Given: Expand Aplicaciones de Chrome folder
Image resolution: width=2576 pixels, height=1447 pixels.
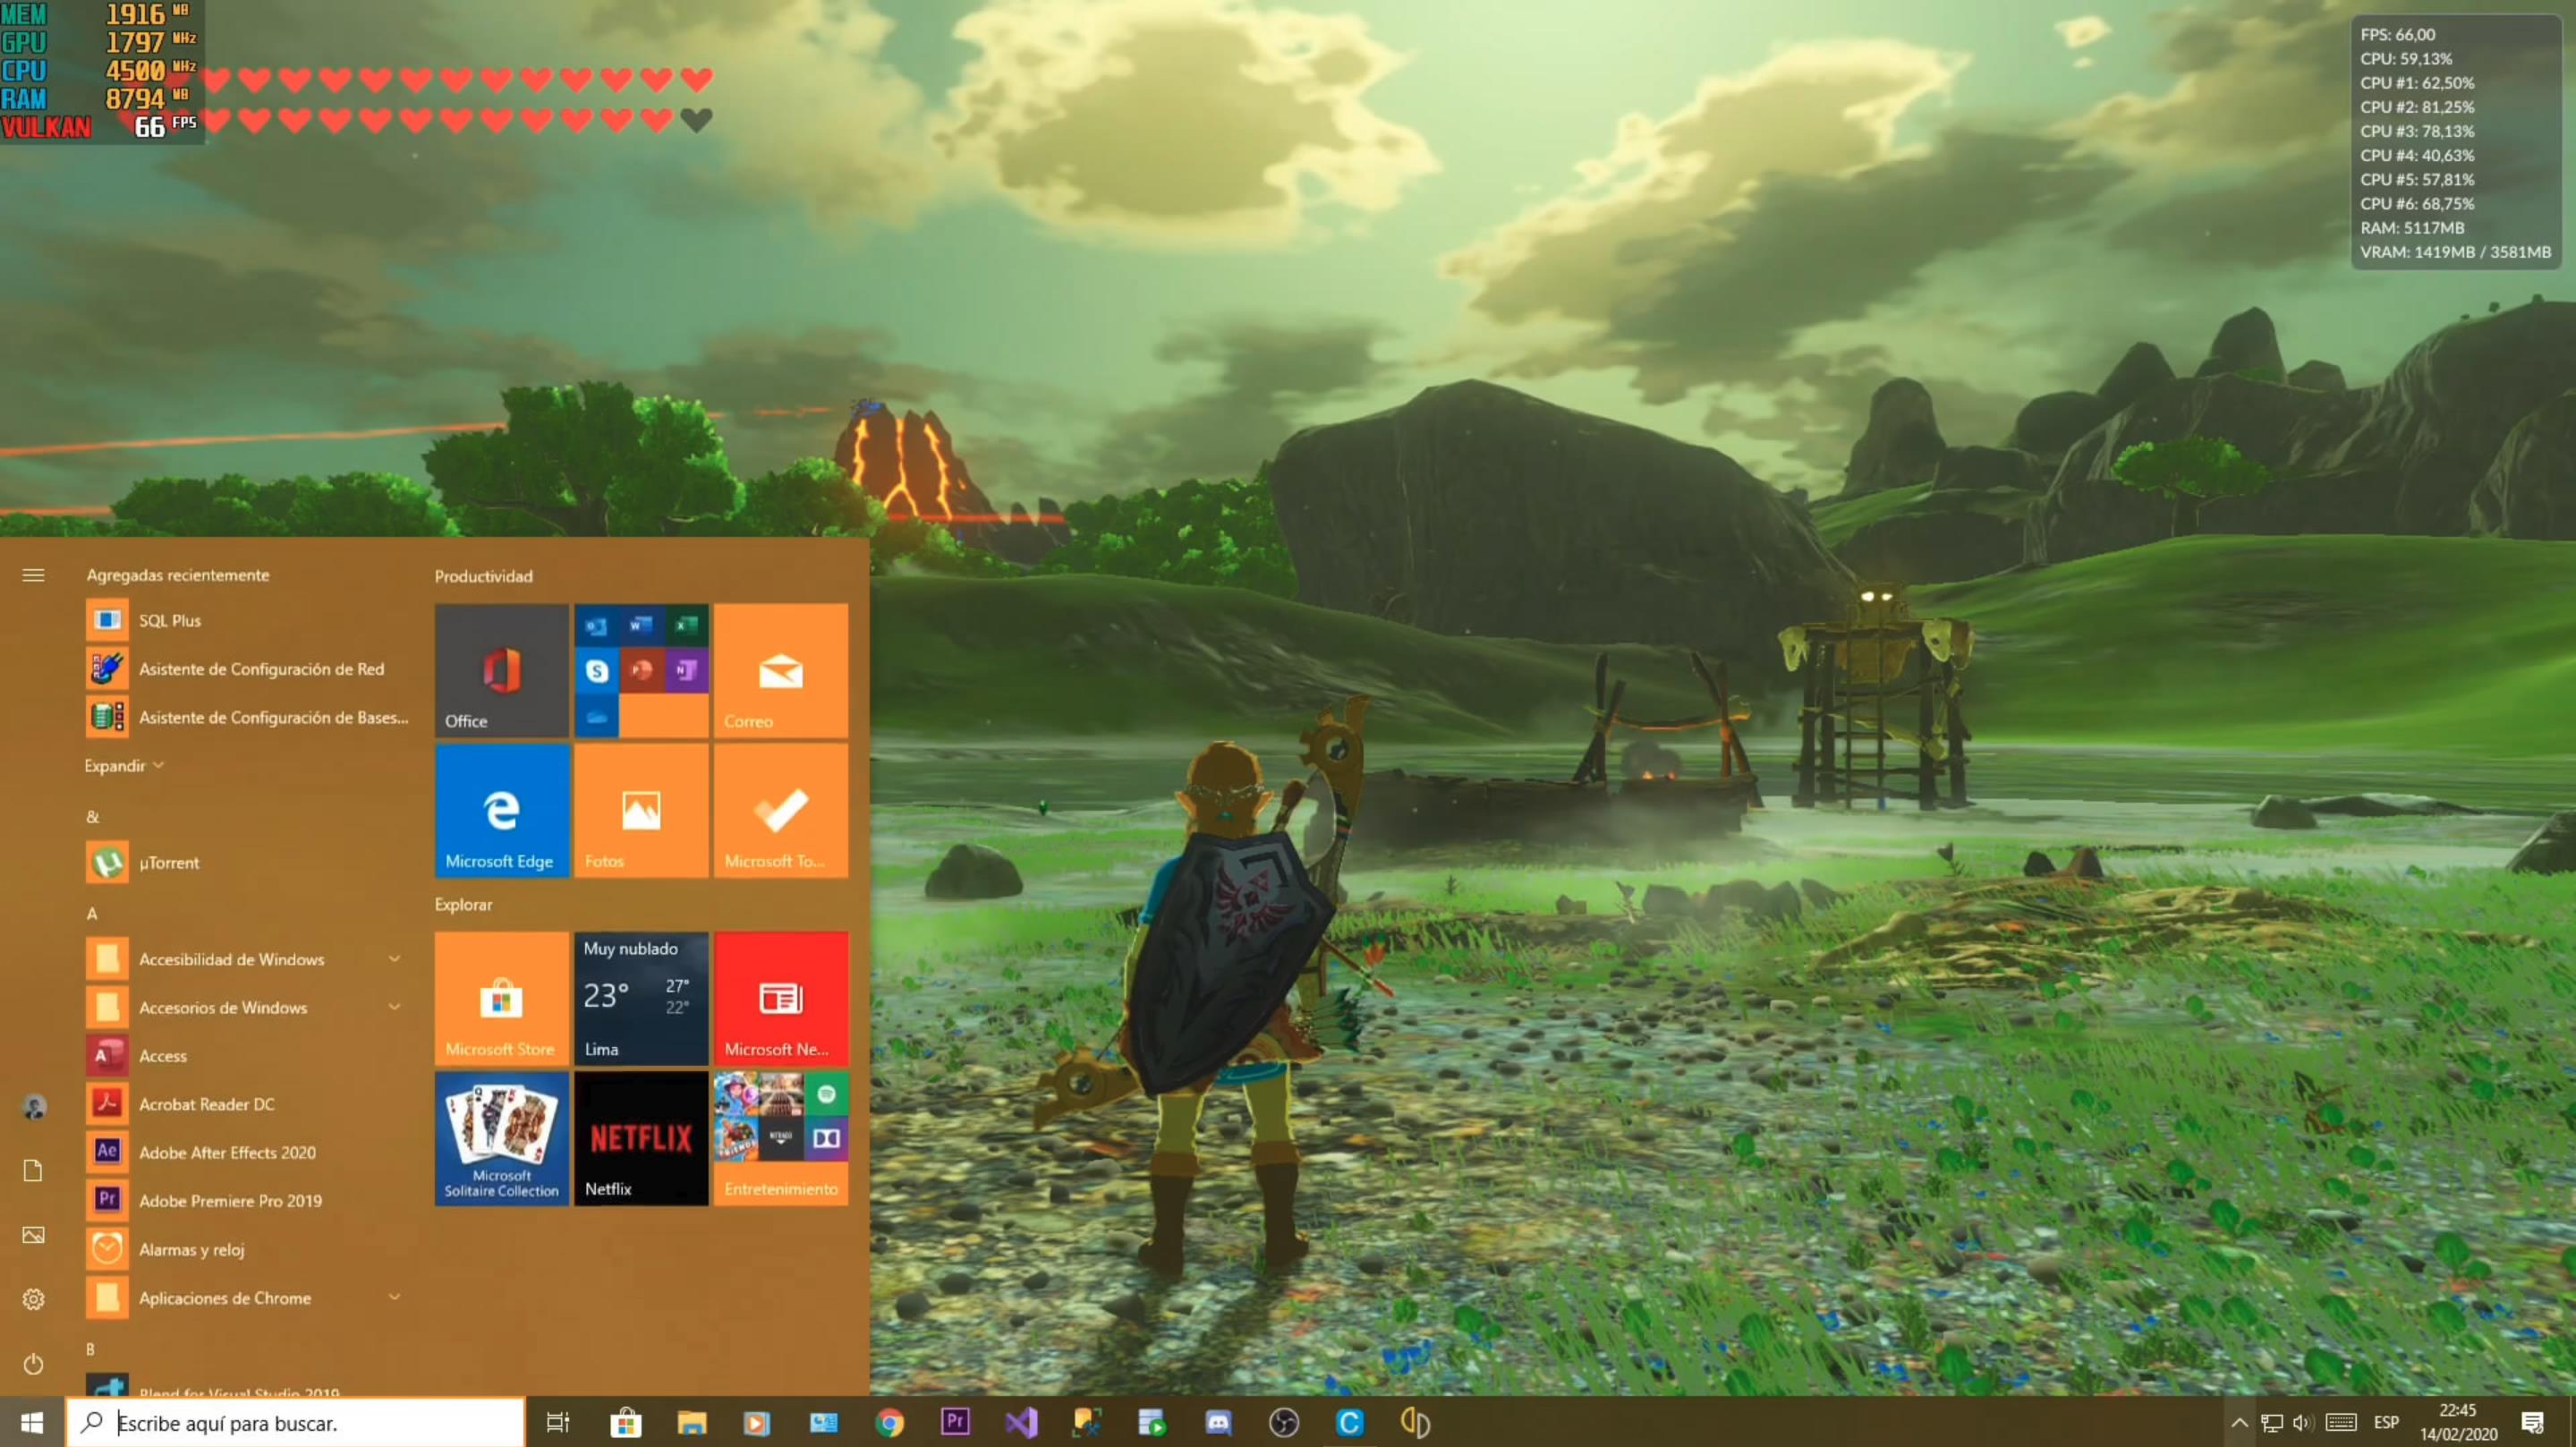Looking at the screenshot, I should click(394, 1297).
